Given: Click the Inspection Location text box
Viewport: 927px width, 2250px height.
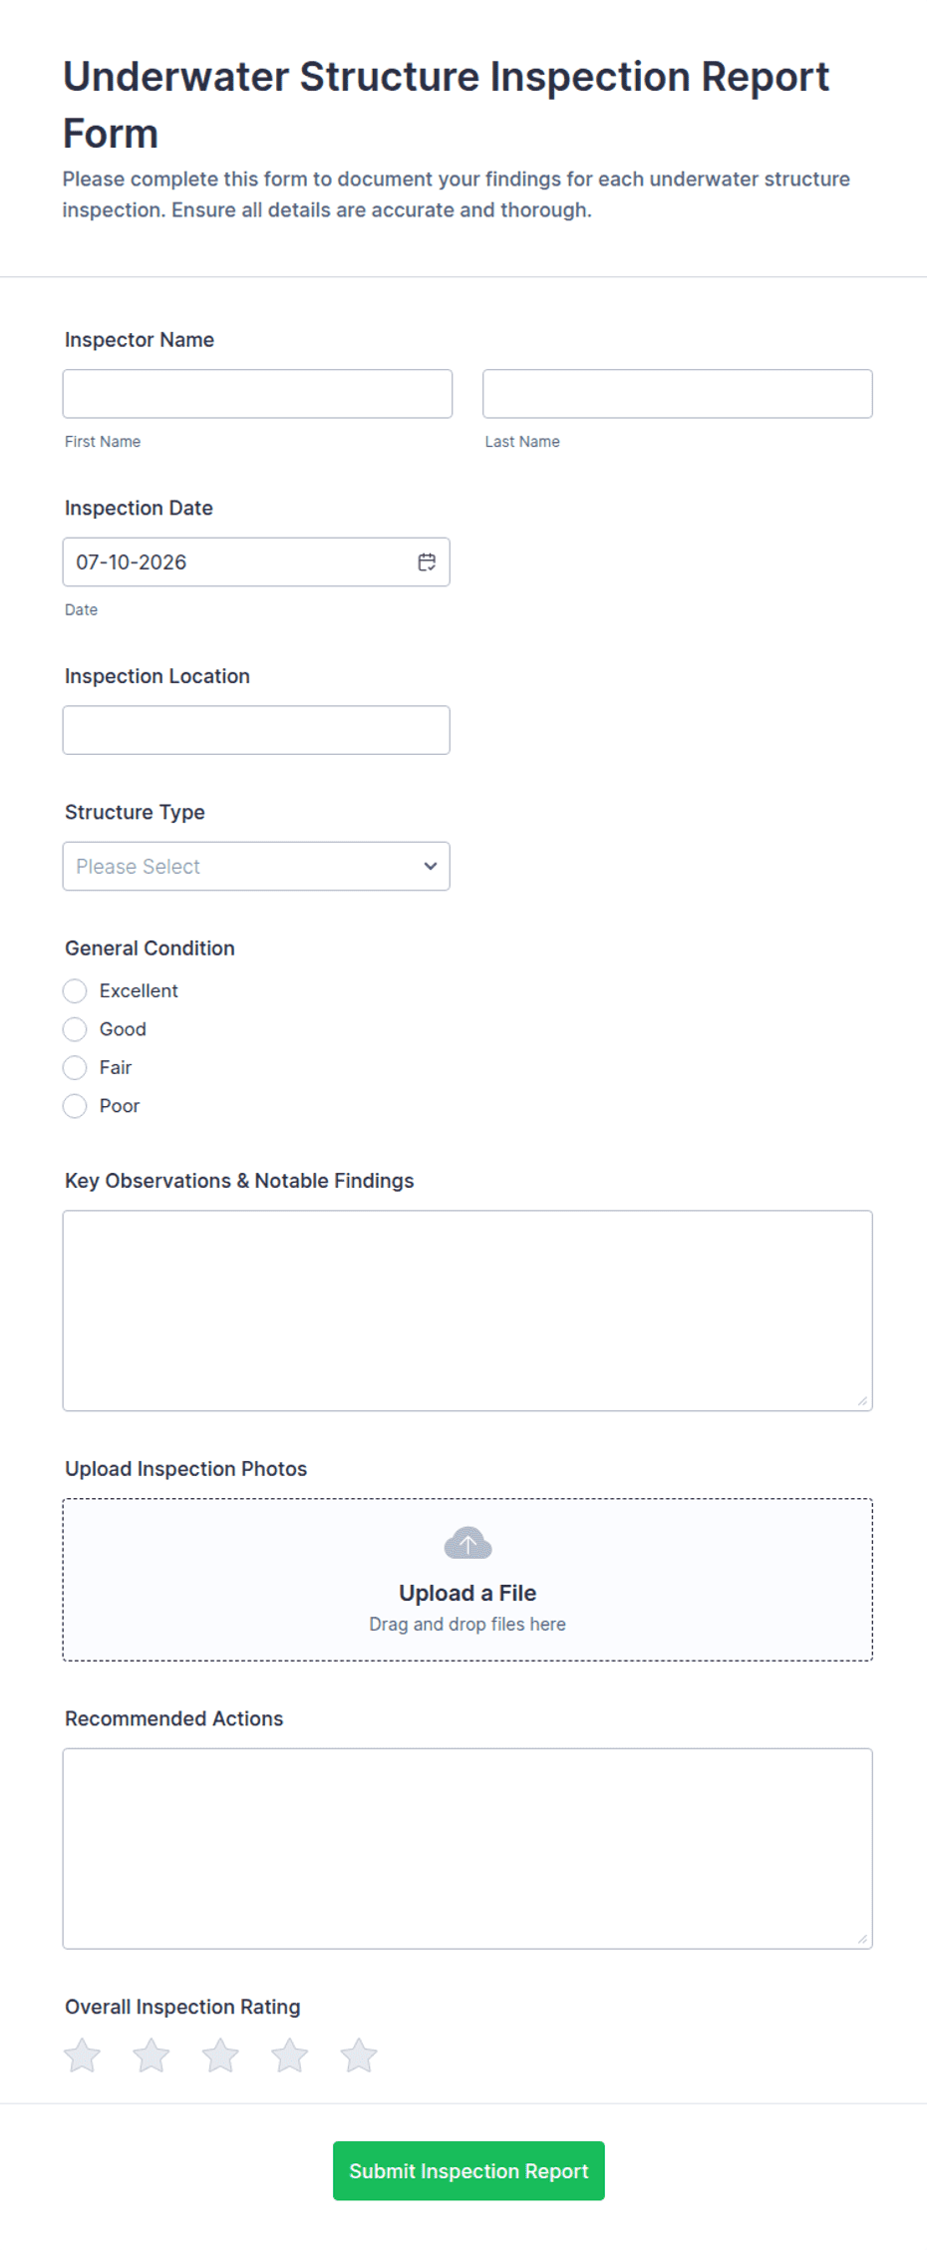Looking at the screenshot, I should point(256,730).
